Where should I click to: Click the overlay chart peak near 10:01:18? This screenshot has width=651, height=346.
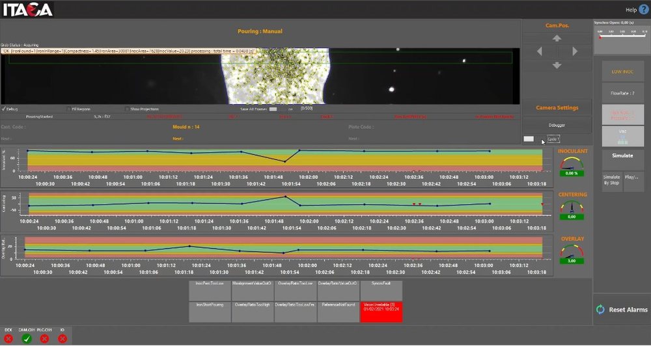[189, 246]
